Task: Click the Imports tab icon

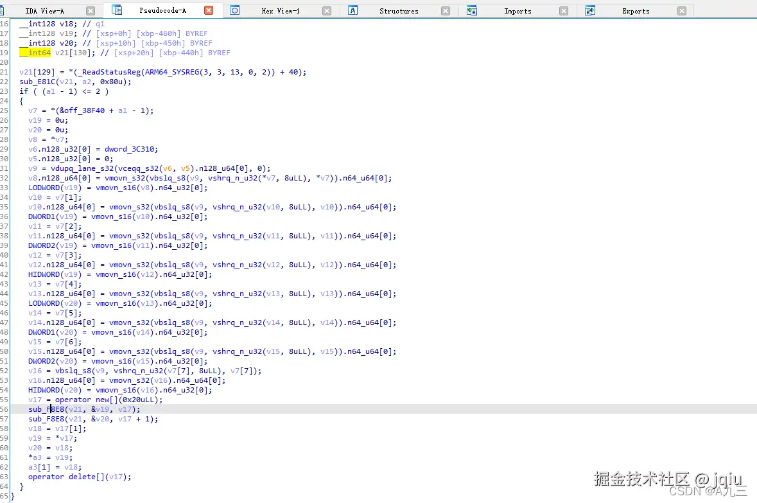Action: click(472, 10)
